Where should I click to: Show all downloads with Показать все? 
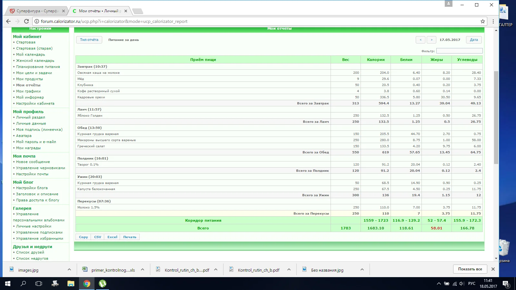point(470,269)
